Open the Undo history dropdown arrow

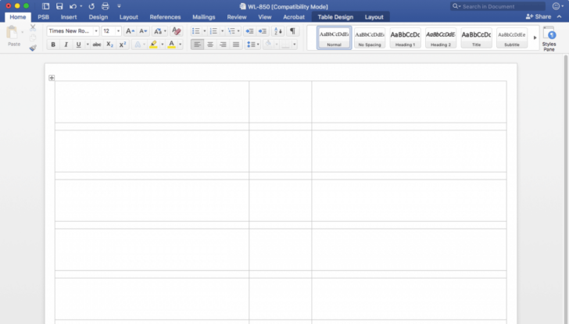point(81,6)
